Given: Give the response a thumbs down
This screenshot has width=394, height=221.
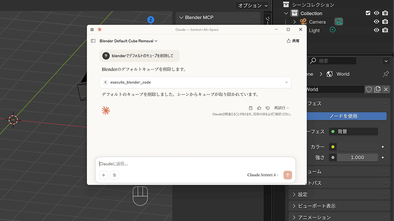Looking at the screenshot, I should pos(268,108).
